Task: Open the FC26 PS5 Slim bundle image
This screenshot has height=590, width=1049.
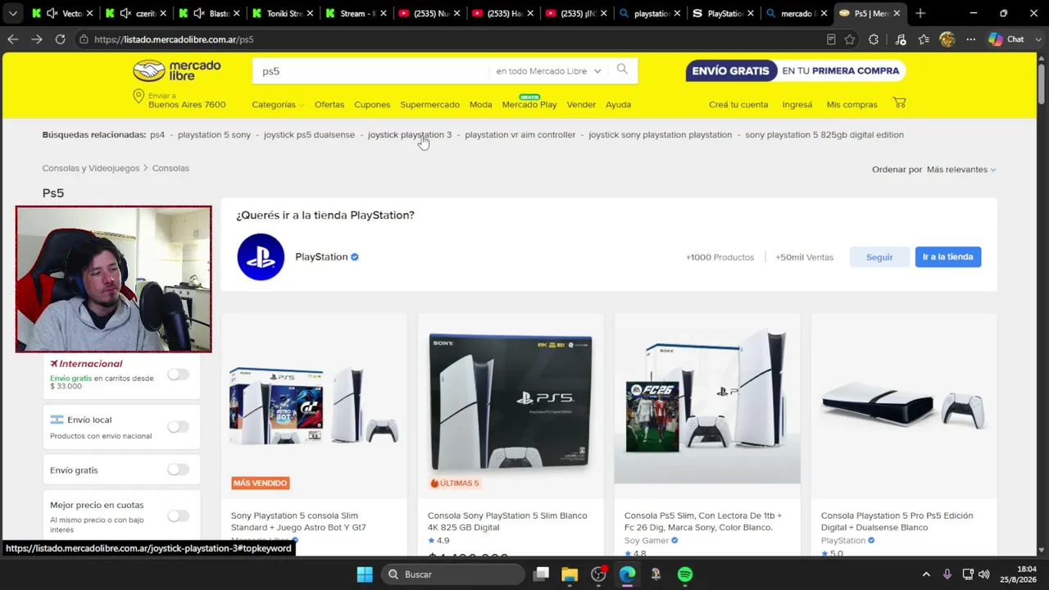Action: (707, 406)
